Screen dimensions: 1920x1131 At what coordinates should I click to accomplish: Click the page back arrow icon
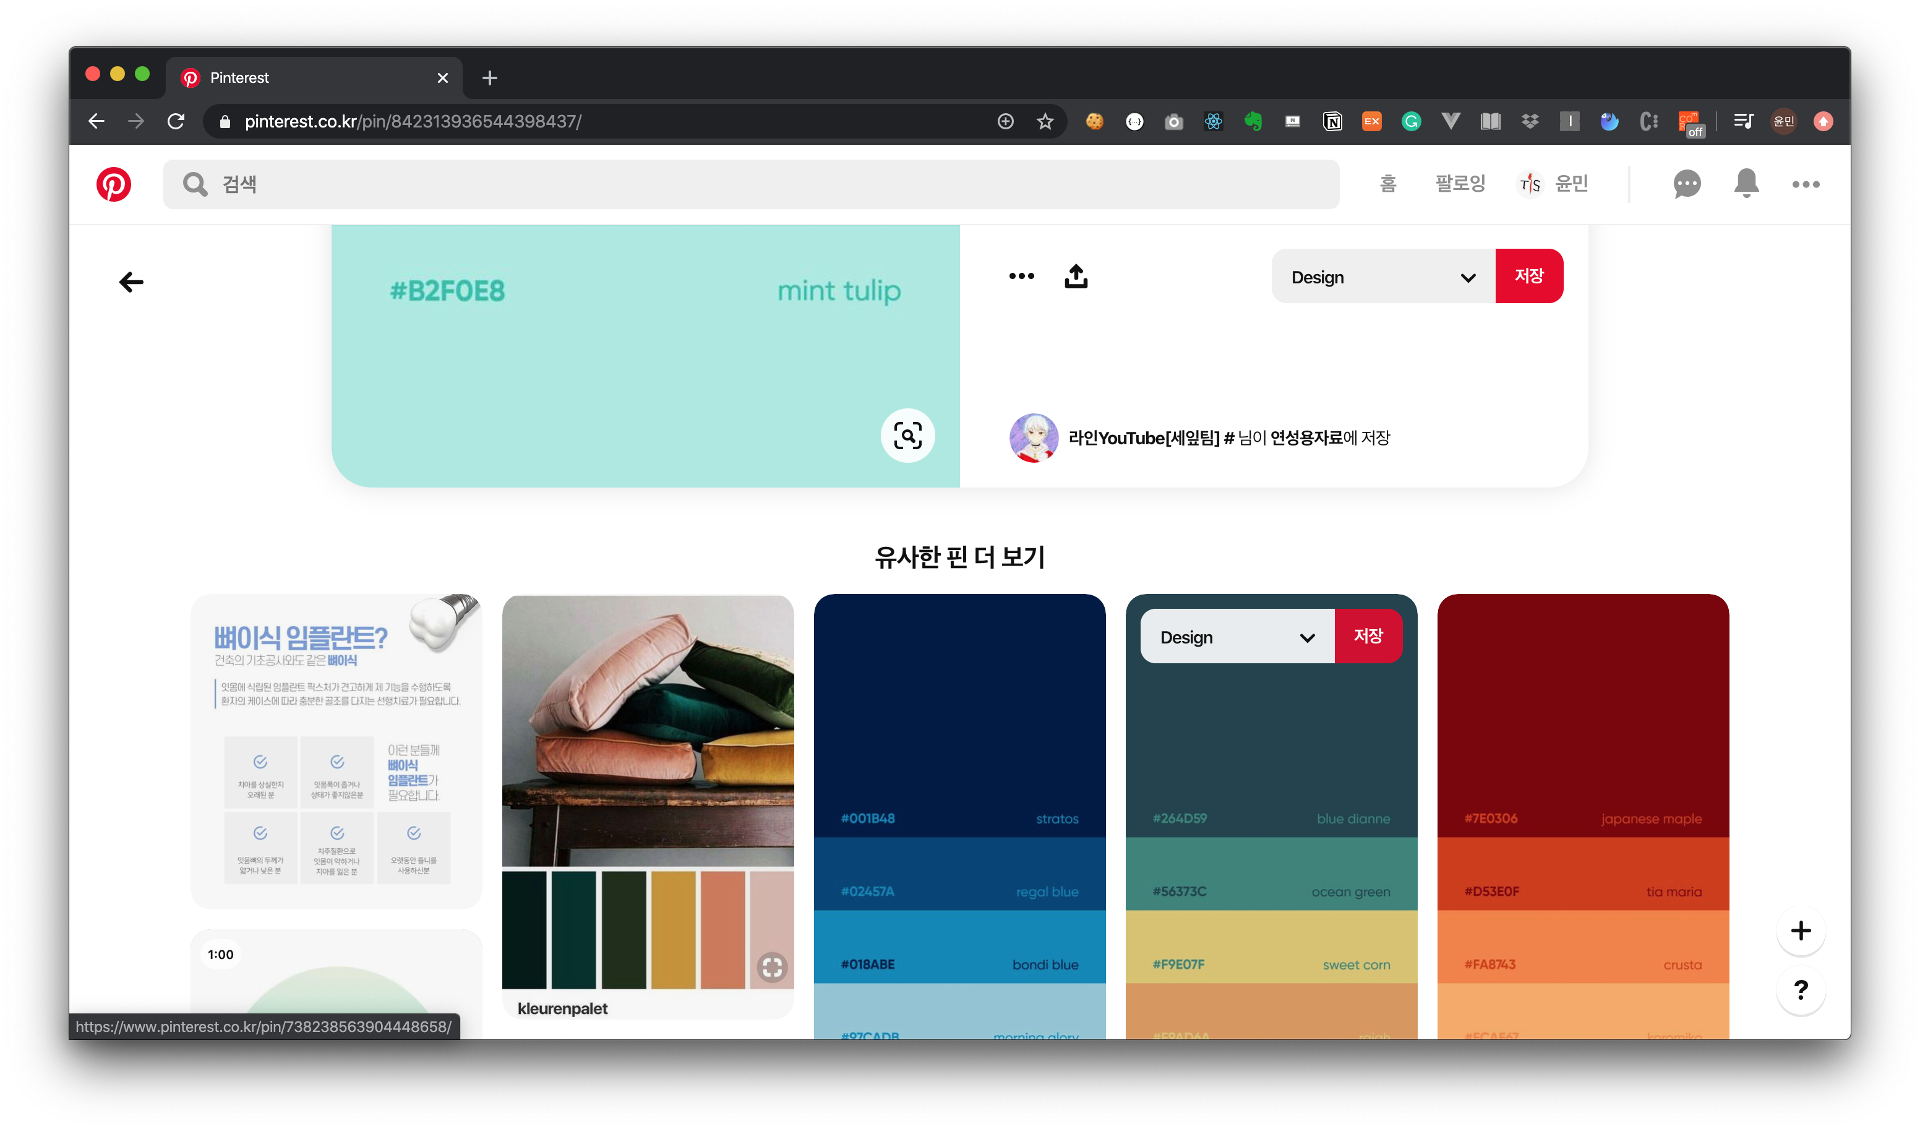(x=131, y=282)
